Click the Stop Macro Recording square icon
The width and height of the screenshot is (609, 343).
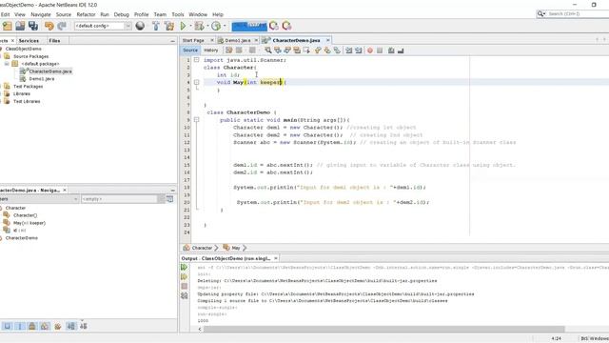coord(380,50)
